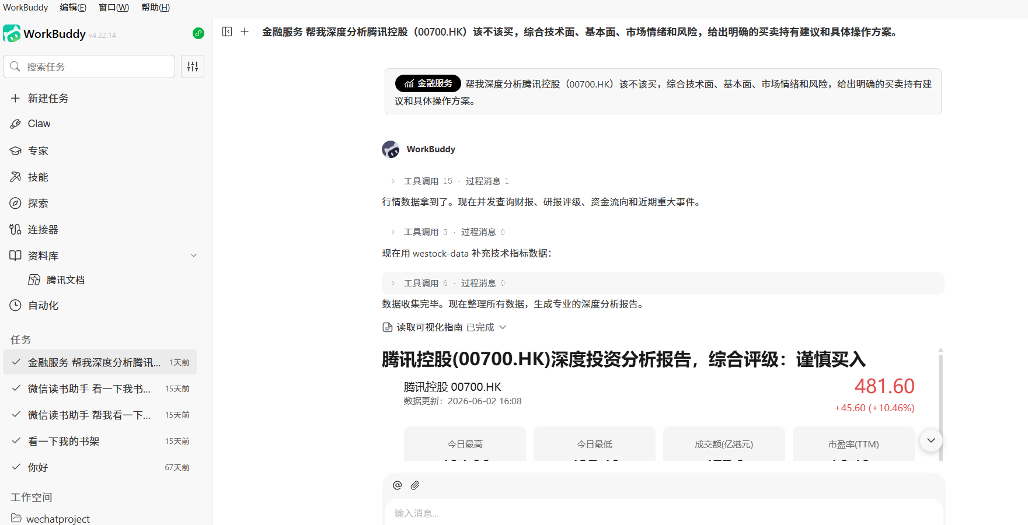The image size is (1028, 525).
Task: Open the 技能 section icon
Action: [16, 177]
